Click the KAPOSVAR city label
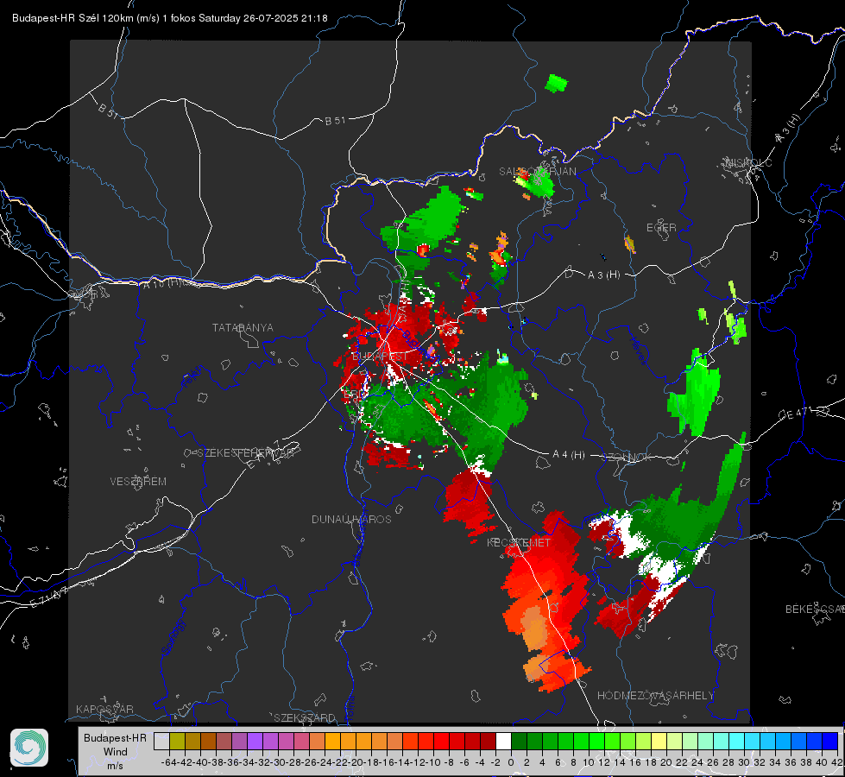The image size is (845, 777). coord(104,709)
